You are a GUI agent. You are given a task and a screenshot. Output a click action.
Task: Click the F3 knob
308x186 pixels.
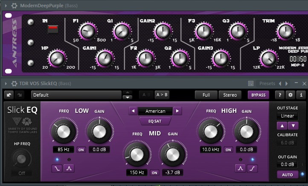[x=204, y=31]
